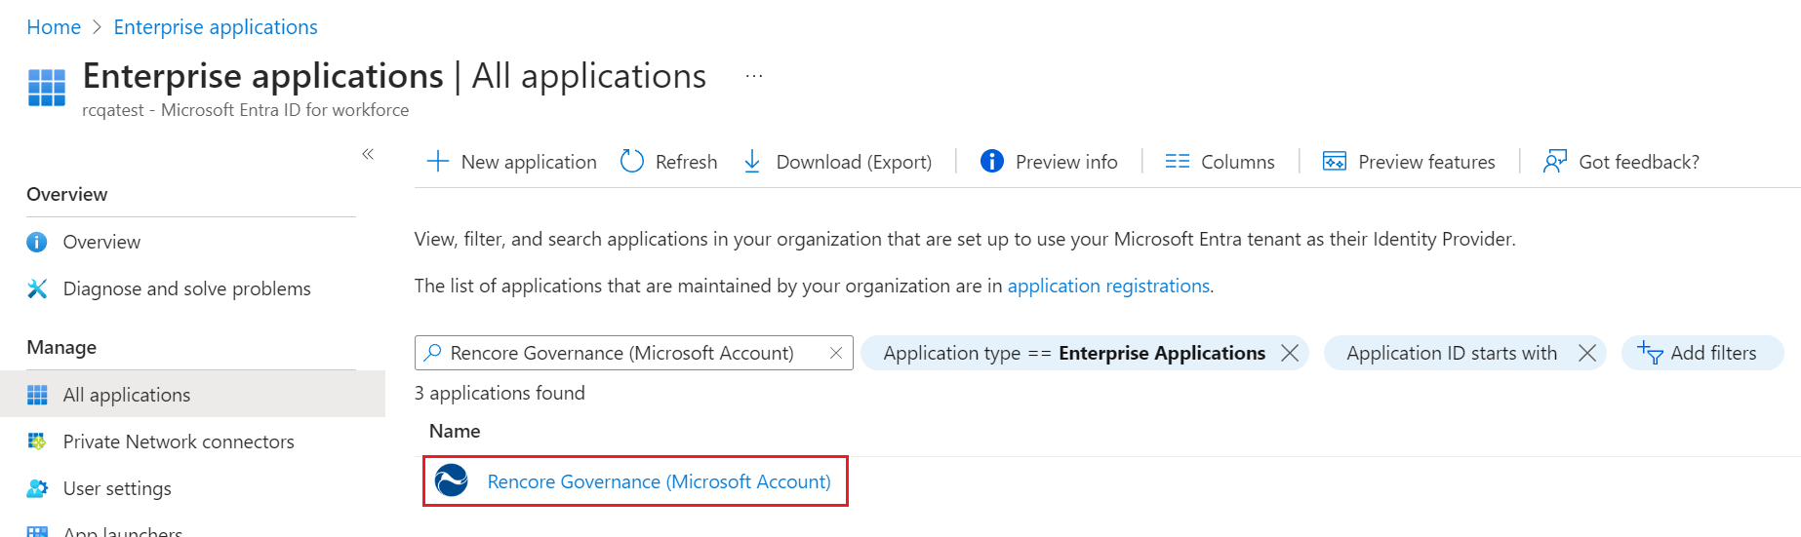
Task: Follow the application registrations link
Action: [x=1108, y=286]
